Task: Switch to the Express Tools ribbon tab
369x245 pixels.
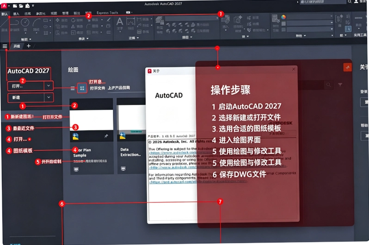Action: click(x=107, y=13)
